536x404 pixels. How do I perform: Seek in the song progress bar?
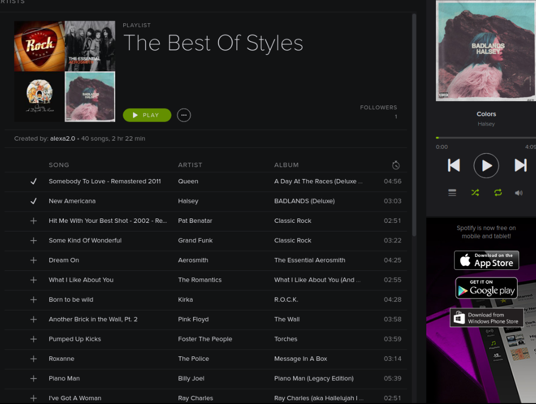486,138
